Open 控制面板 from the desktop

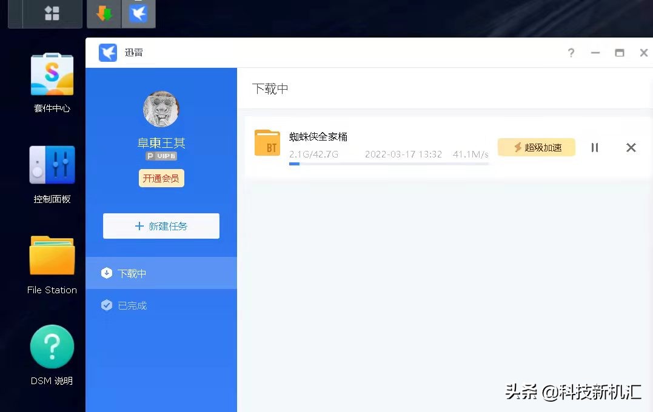pos(52,165)
